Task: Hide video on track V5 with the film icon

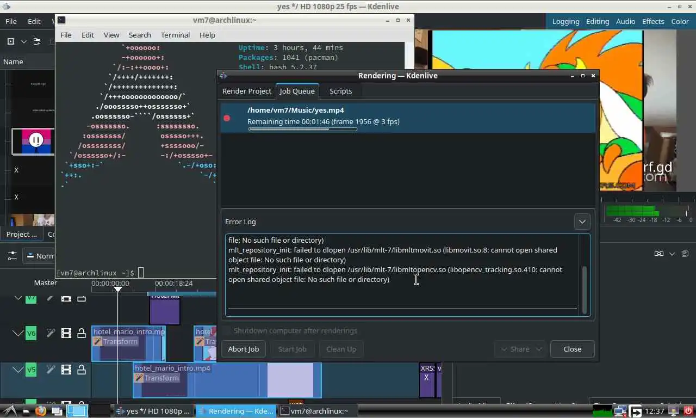Action: coord(66,370)
